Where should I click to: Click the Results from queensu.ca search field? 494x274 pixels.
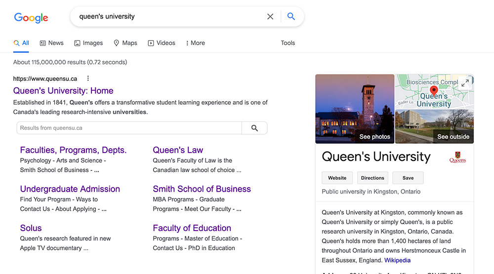129,128
